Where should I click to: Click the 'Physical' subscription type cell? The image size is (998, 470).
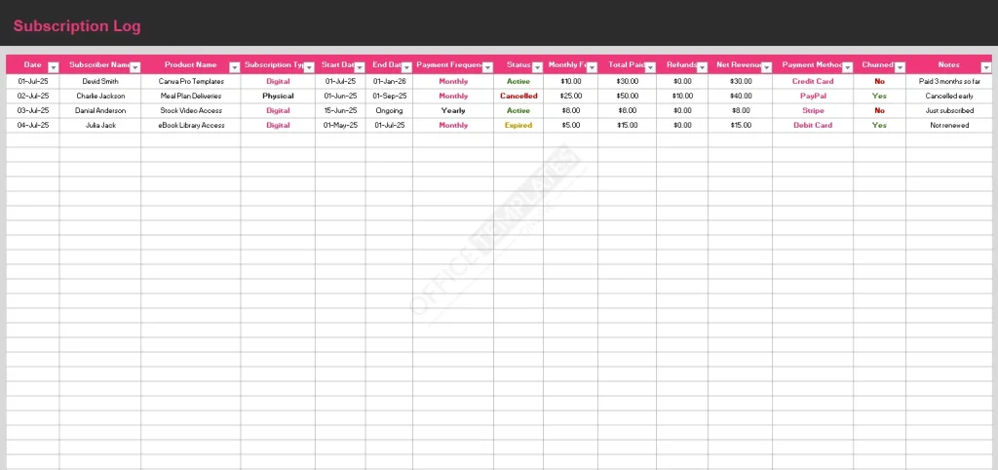coord(278,97)
